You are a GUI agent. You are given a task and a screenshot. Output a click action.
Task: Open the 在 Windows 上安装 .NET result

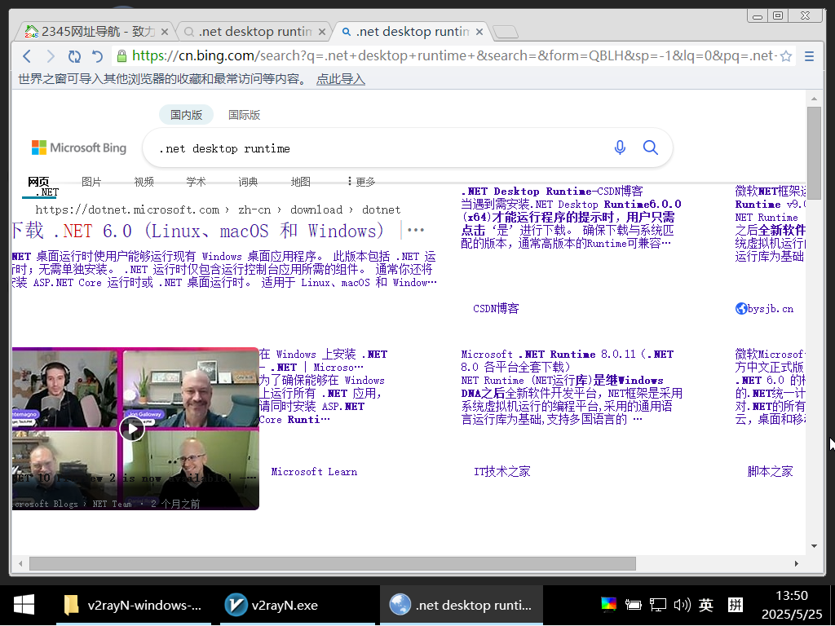(x=323, y=361)
